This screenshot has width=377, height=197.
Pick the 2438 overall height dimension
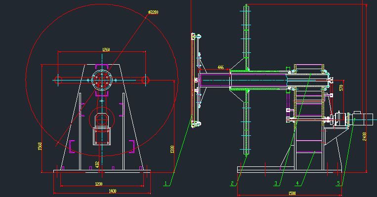(x=365, y=136)
